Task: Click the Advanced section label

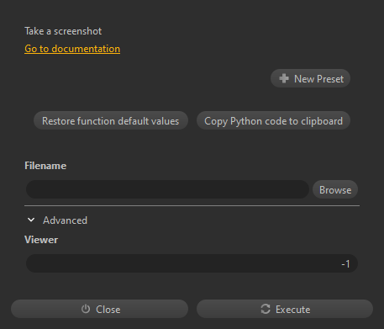Action: [65, 220]
